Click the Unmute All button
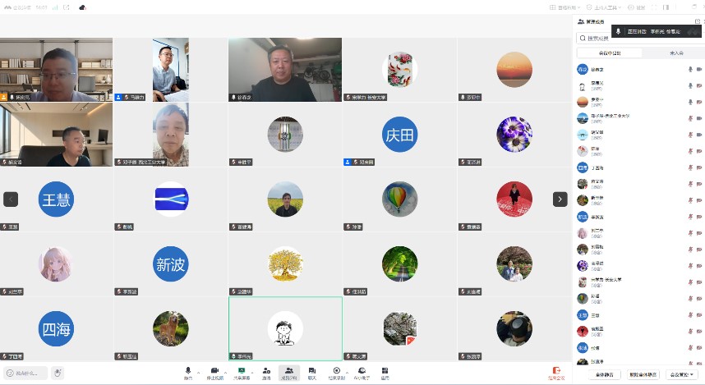 [643, 374]
